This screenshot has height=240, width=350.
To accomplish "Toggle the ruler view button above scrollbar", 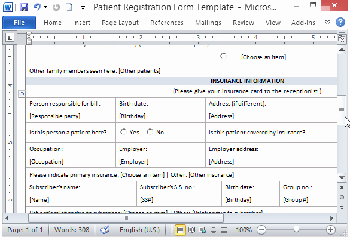I will [x=342, y=39].
